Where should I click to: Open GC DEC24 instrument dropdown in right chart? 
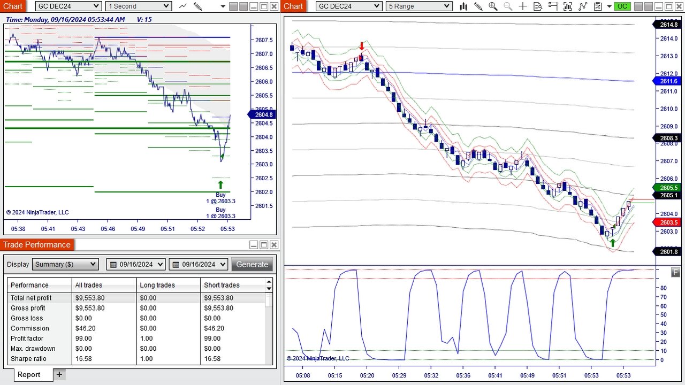pos(349,6)
